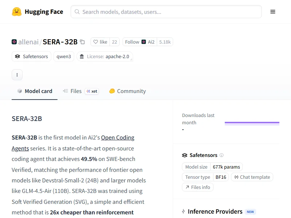Click the Safetensors info icon

click(x=222, y=155)
